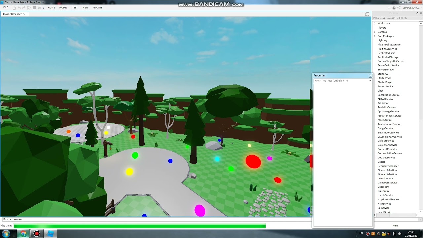The height and width of the screenshot is (238, 423).
Task: Click the New file icon in quick access toolbar
Action: pos(14,8)
